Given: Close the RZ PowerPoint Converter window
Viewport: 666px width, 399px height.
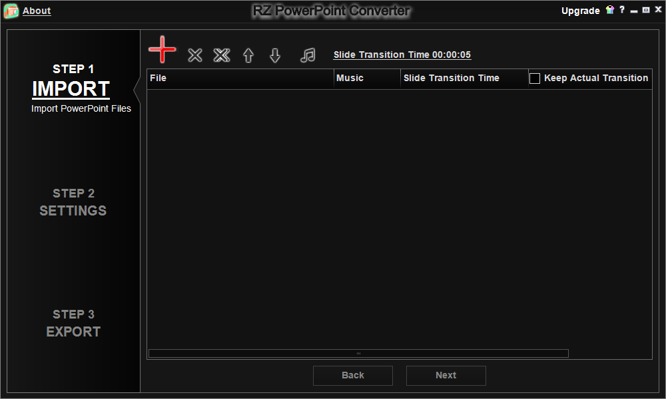Looking at the screenshot, I should (658, 9).
